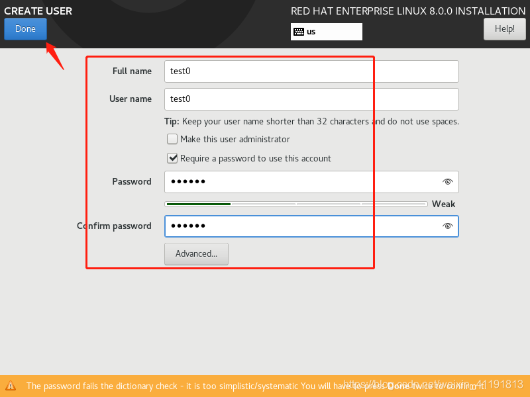530x397 pixels.
Task: Click the RED HAT ENTERPRISE LINUX installation title
Action: tap(408, 11)
